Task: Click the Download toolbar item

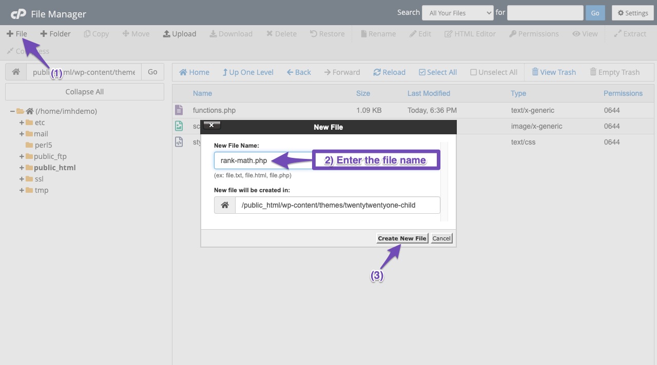Action: click(231, 34)
